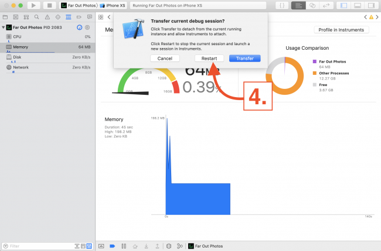The width and height of the screenshot is (381, 251).
Task: Select the CPU gauge row
Action: [x=47, y=37]
